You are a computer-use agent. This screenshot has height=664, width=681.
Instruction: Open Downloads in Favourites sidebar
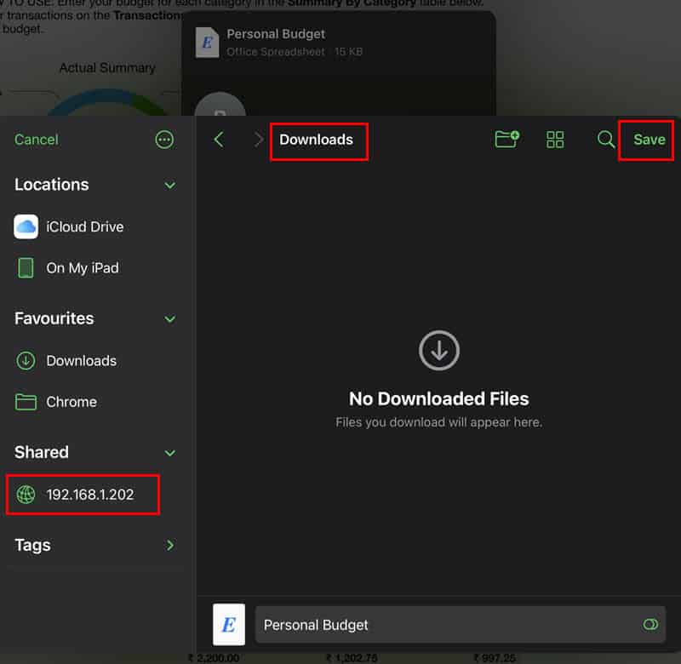[95, 361]
